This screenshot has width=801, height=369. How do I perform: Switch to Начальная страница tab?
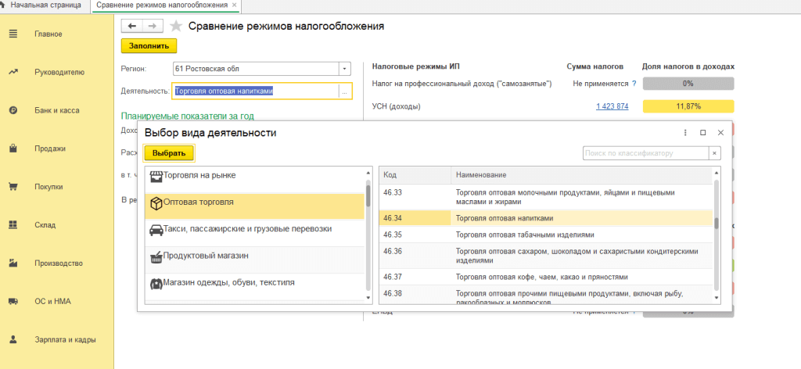(x=45, y=5)
